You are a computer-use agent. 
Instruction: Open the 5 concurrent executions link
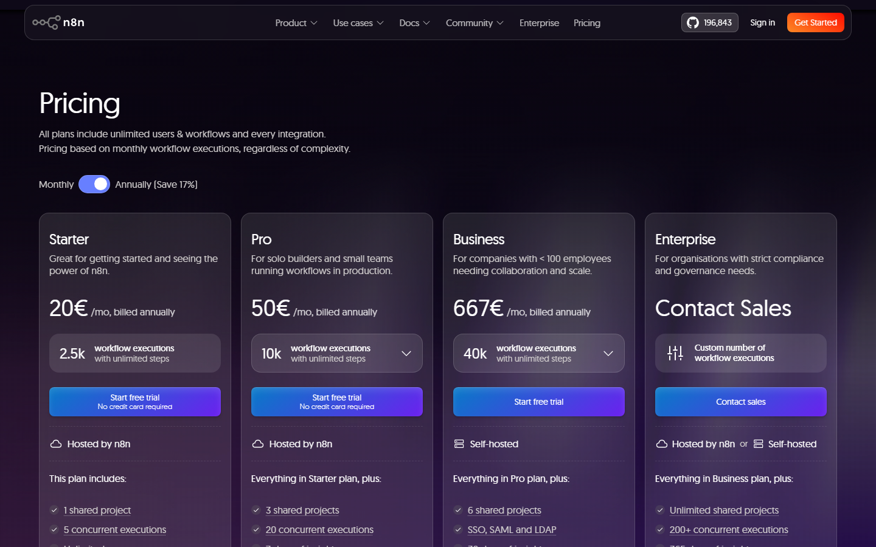(115, 530)
